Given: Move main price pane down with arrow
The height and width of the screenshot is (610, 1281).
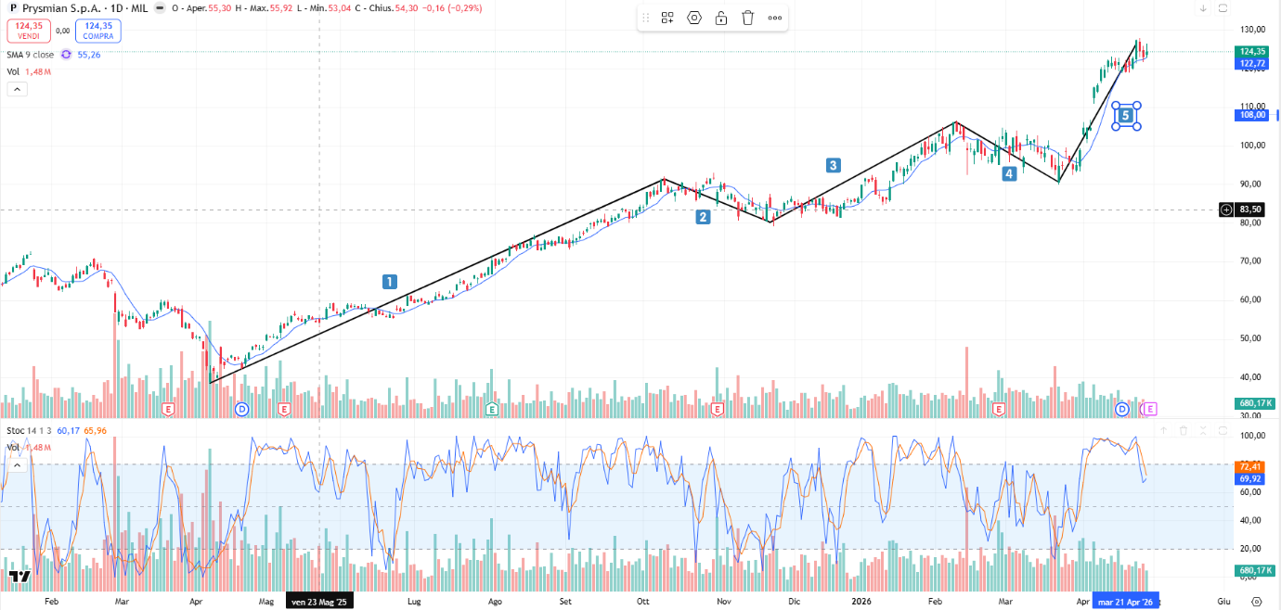Looking at the screenshot, I should pyautogui.click(x=1203, y=7).
